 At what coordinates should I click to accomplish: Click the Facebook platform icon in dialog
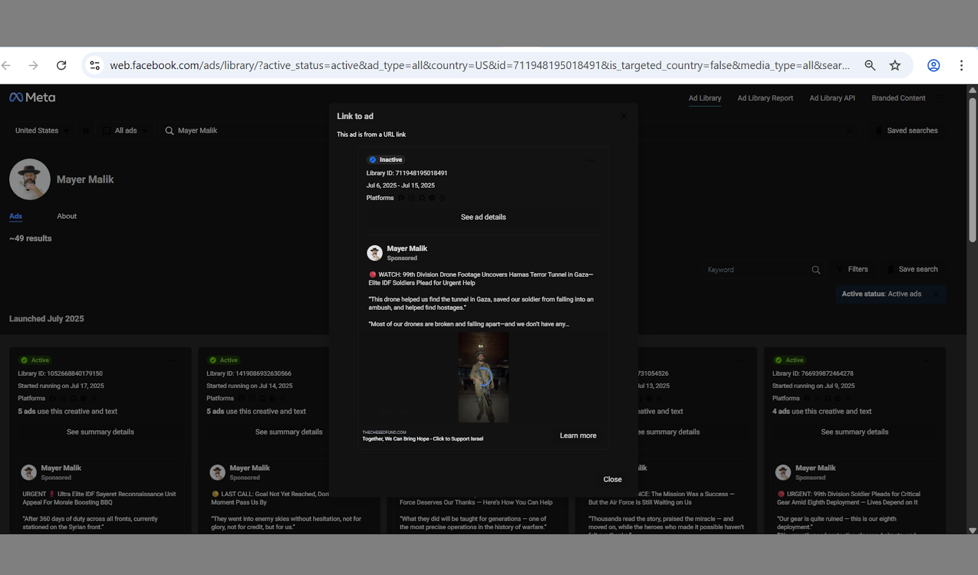click(x=401, y=198)
